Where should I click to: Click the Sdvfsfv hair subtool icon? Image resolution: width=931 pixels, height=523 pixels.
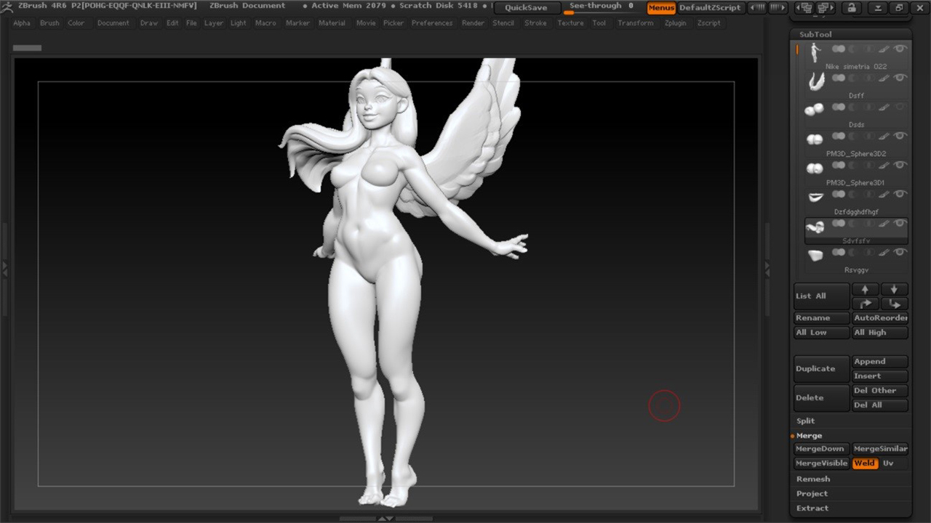pos(815,227)
